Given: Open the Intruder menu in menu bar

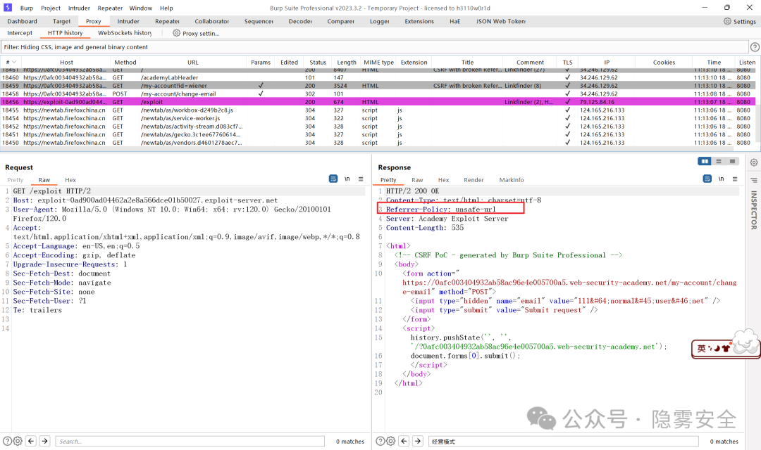Looking at the screenshot, I should pyautogui.click(x=79, y=8).
